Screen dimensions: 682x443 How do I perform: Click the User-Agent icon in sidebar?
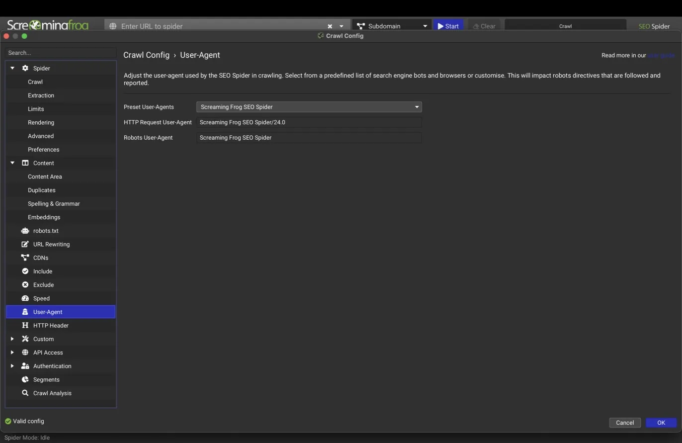click(x=25, y=312)
